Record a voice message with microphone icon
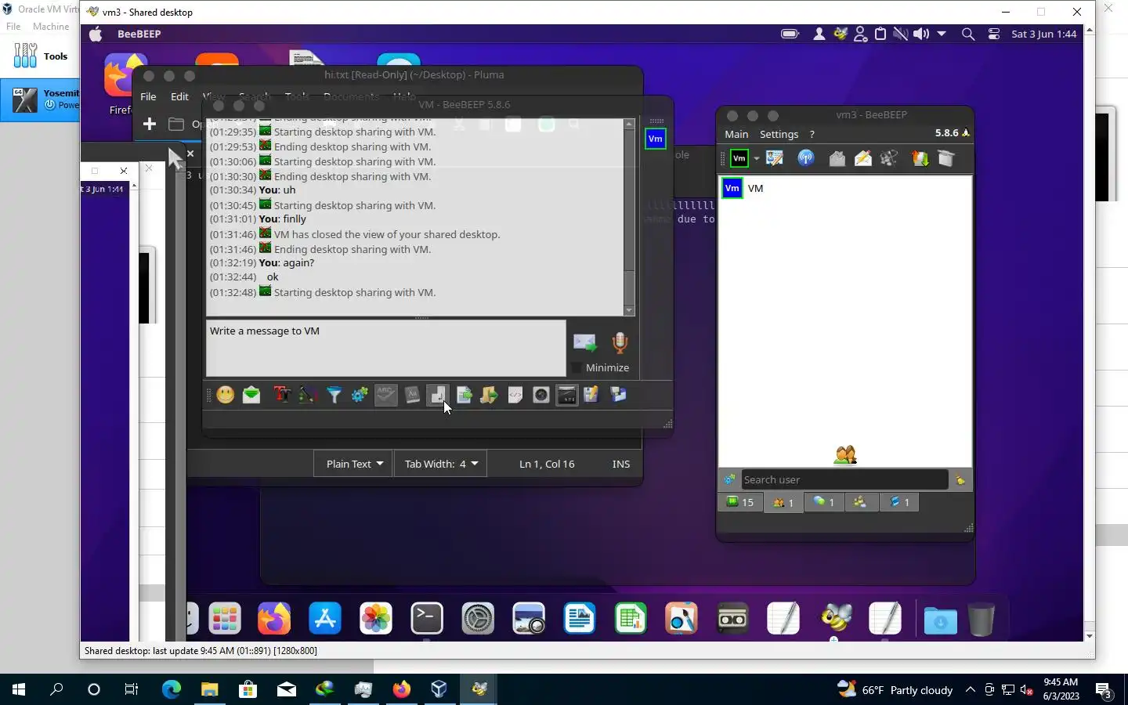This screenshot has height=705, width=1128. click(620, 342)
